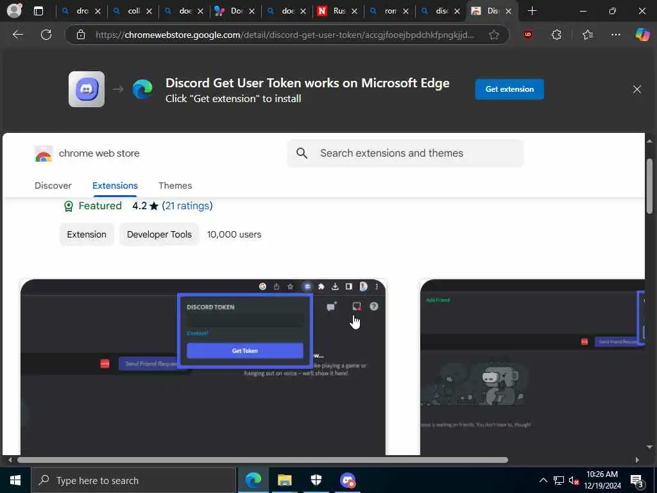The image size is (657, 493).
Task: Click the Featured badge icon
Action: pos(68,206)
